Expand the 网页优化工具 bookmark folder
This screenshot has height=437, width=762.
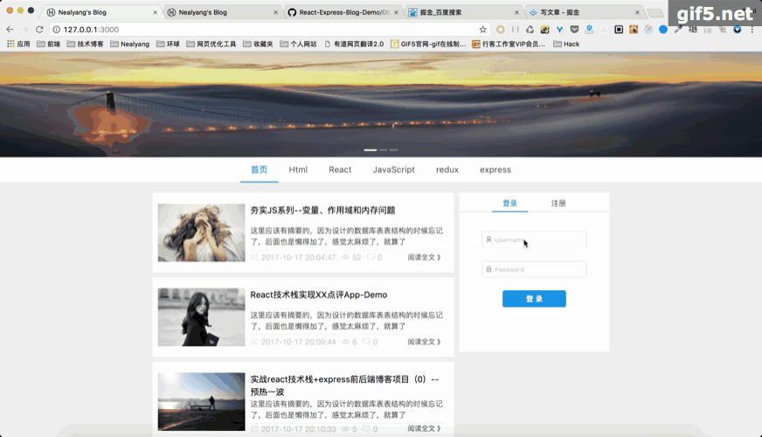click(x=211, y=44)
